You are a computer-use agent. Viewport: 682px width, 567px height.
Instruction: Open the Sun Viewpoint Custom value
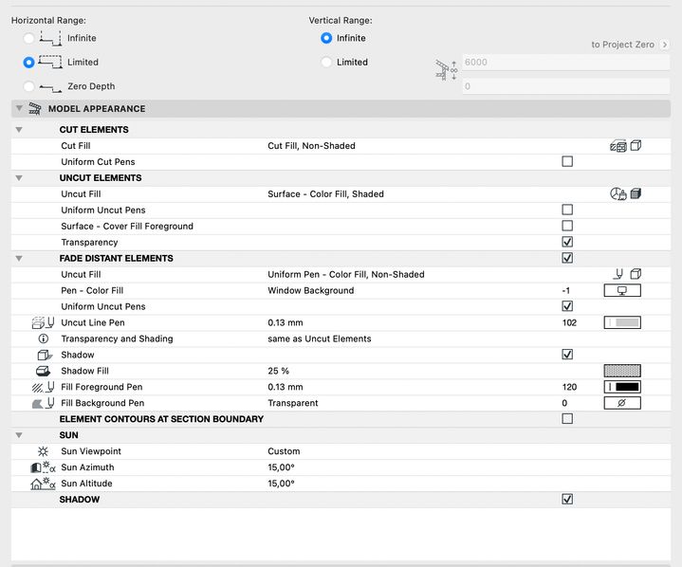[x=284, y=451]
